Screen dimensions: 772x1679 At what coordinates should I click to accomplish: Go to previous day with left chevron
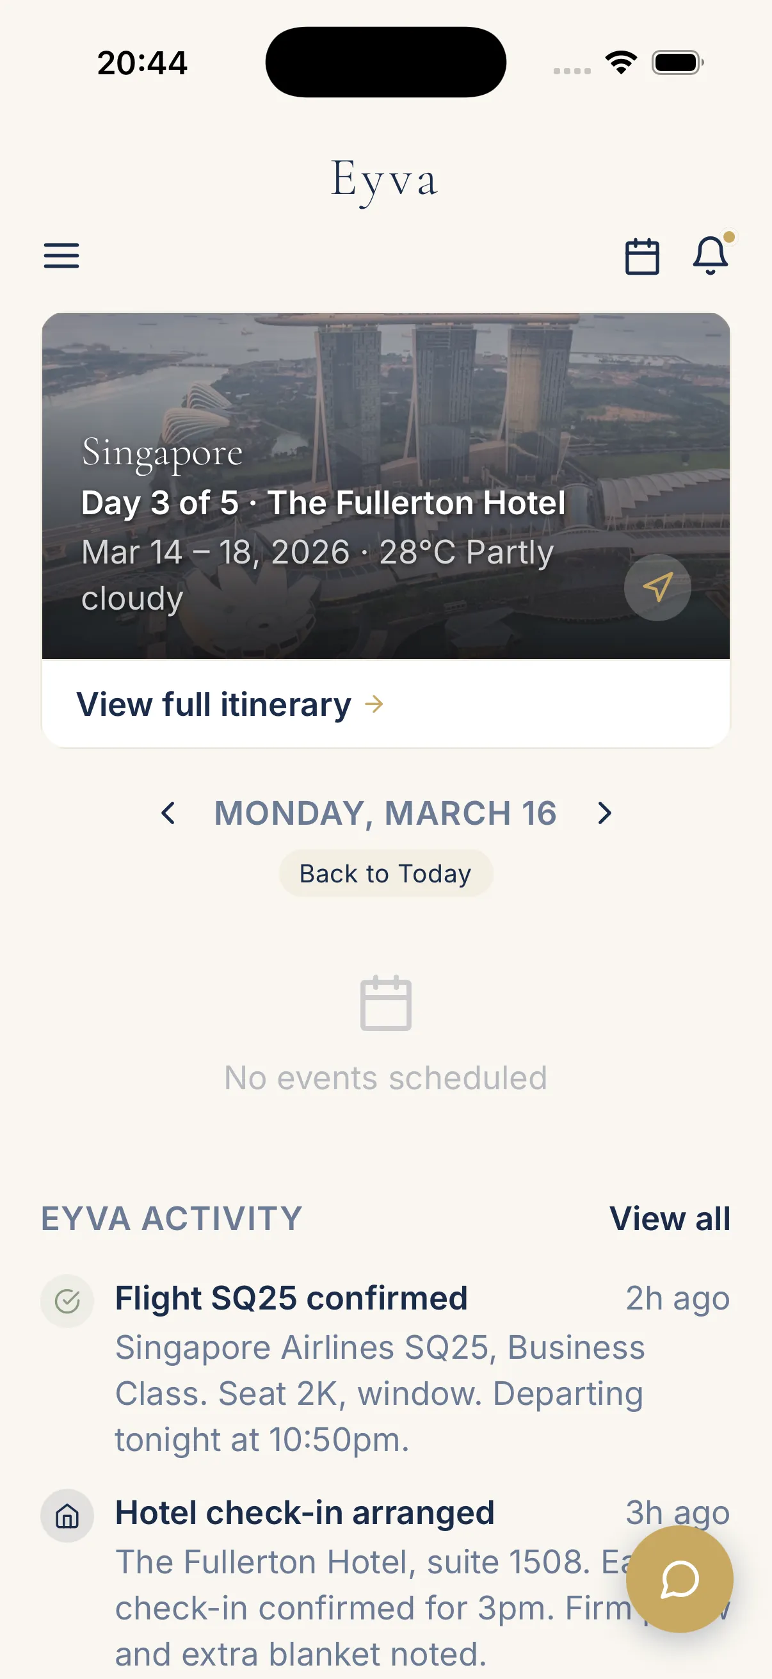click(x=168, y=813)
